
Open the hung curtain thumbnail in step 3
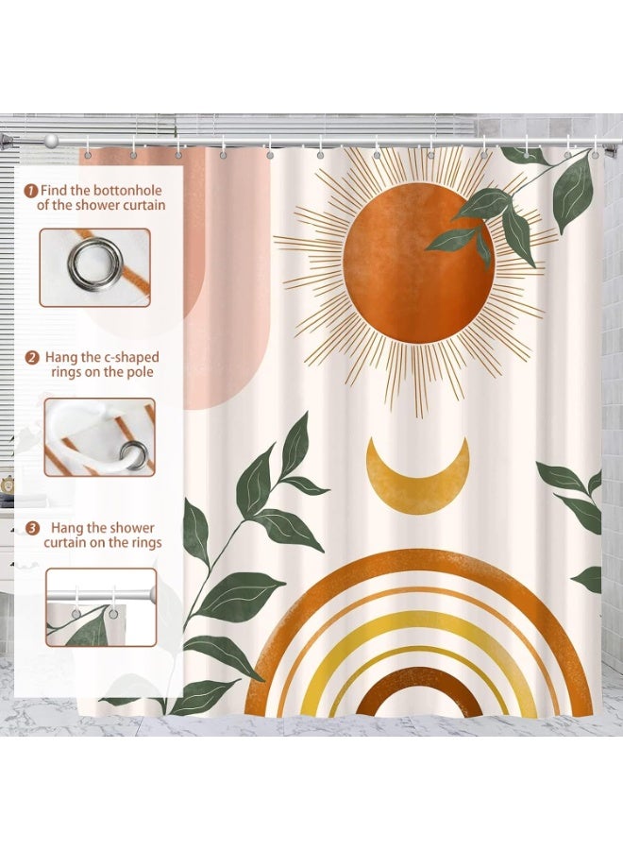point(100,606)
